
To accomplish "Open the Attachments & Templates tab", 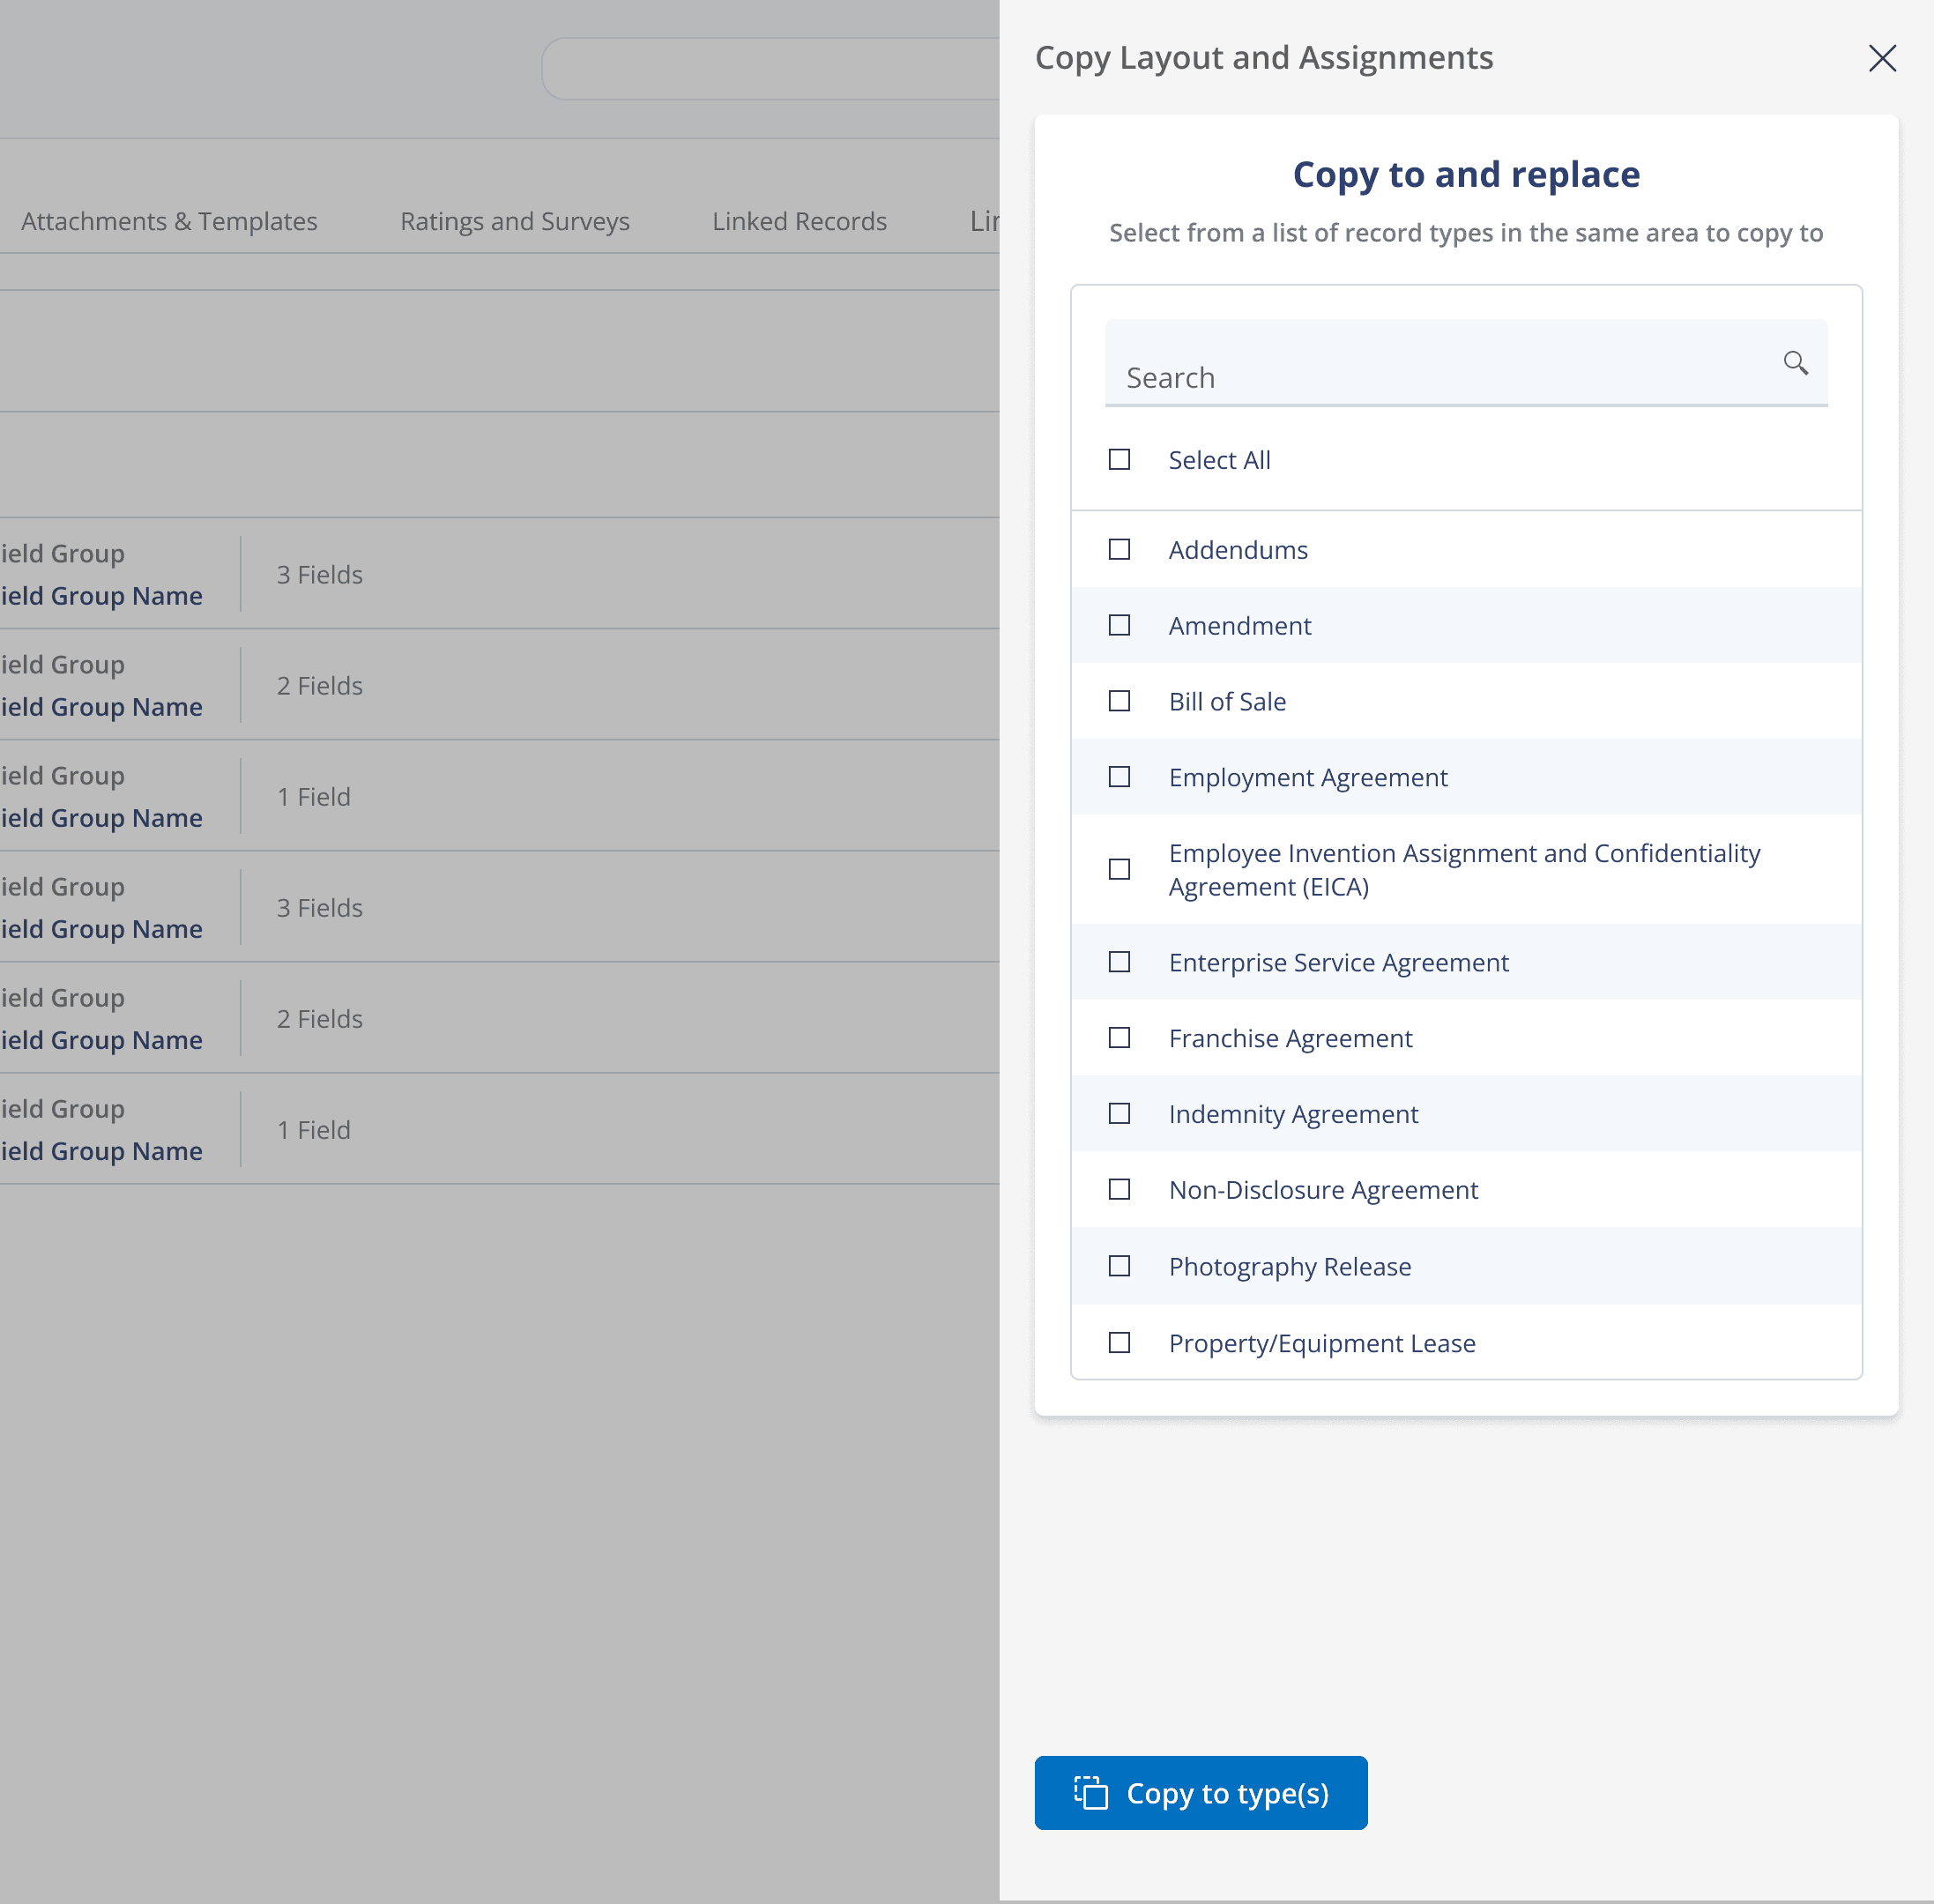I will click(169, 221).
